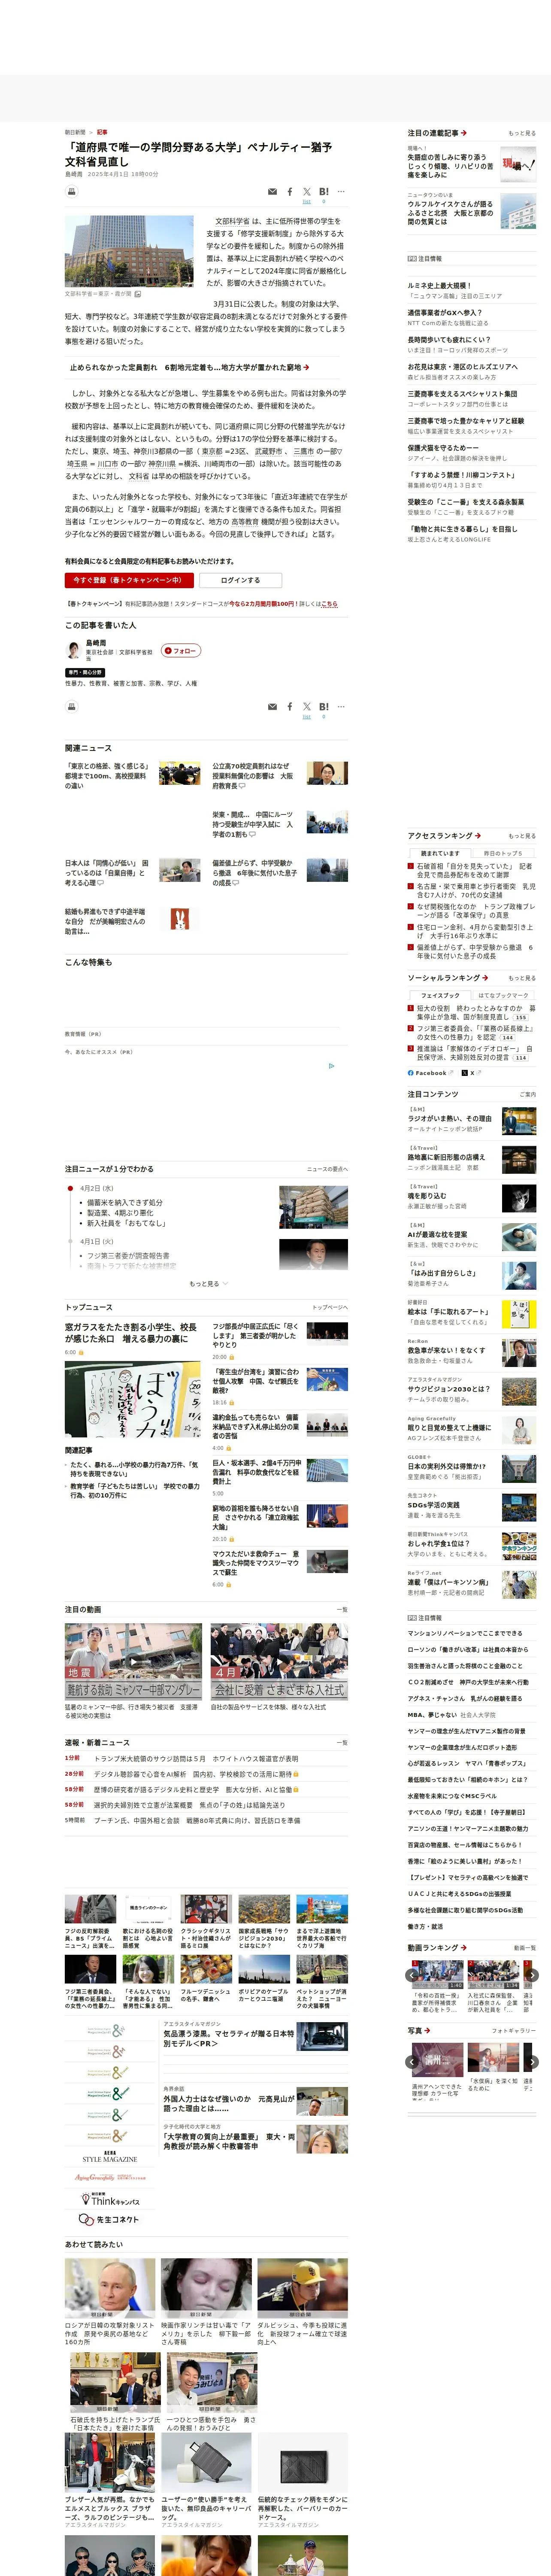Image resolution: width=551 pixels, height=2576 pixels.
Task: Share the article by email using the top mail icon
Action: tap(272, 191)
